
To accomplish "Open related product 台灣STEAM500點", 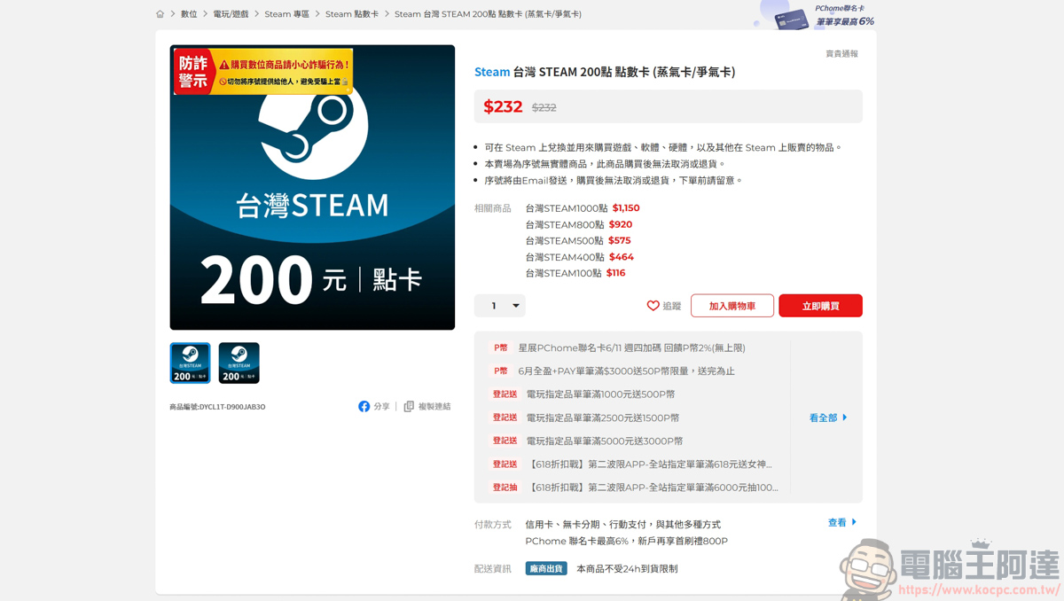I will tap(564, 241).
